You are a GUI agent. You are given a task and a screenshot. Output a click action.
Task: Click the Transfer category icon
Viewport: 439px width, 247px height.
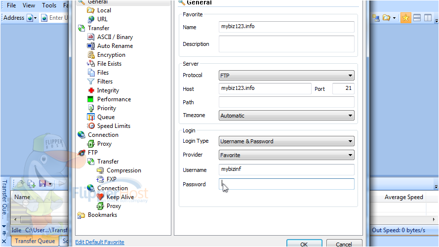[x=81, y=28]
